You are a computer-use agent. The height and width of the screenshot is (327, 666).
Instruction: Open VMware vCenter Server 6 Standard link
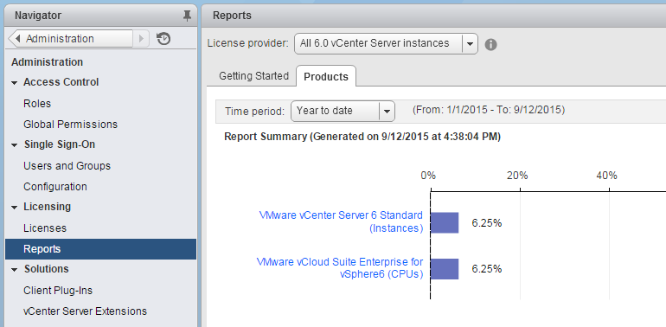point(341,221)
